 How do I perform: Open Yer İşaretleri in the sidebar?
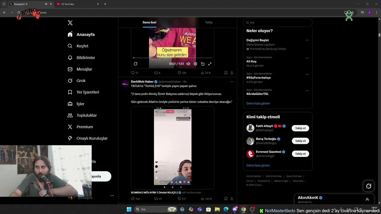coord(83,92)
